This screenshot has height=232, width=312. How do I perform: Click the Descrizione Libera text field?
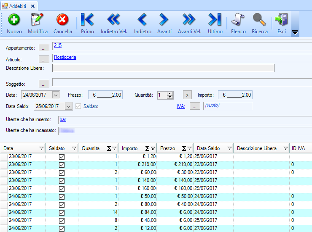[x=163, y=68]
